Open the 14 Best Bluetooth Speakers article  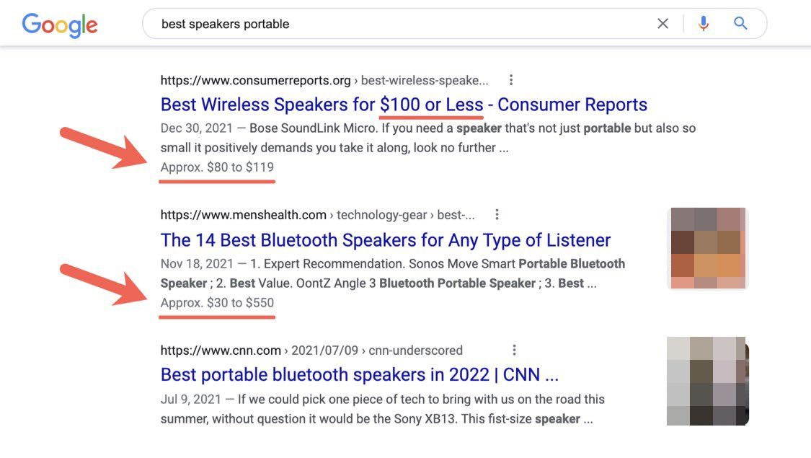pyautogui.click(x=386, y=239)
